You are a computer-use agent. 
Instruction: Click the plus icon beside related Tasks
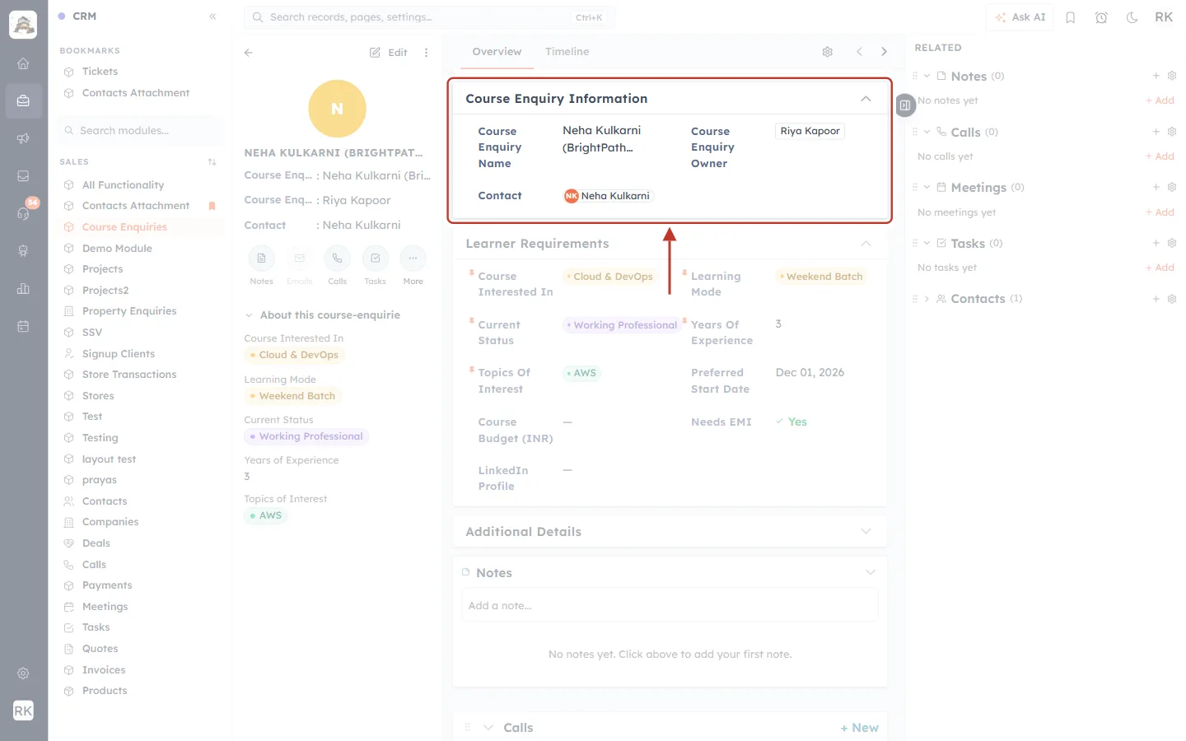pyautogui.click(x=1156, y=243)
